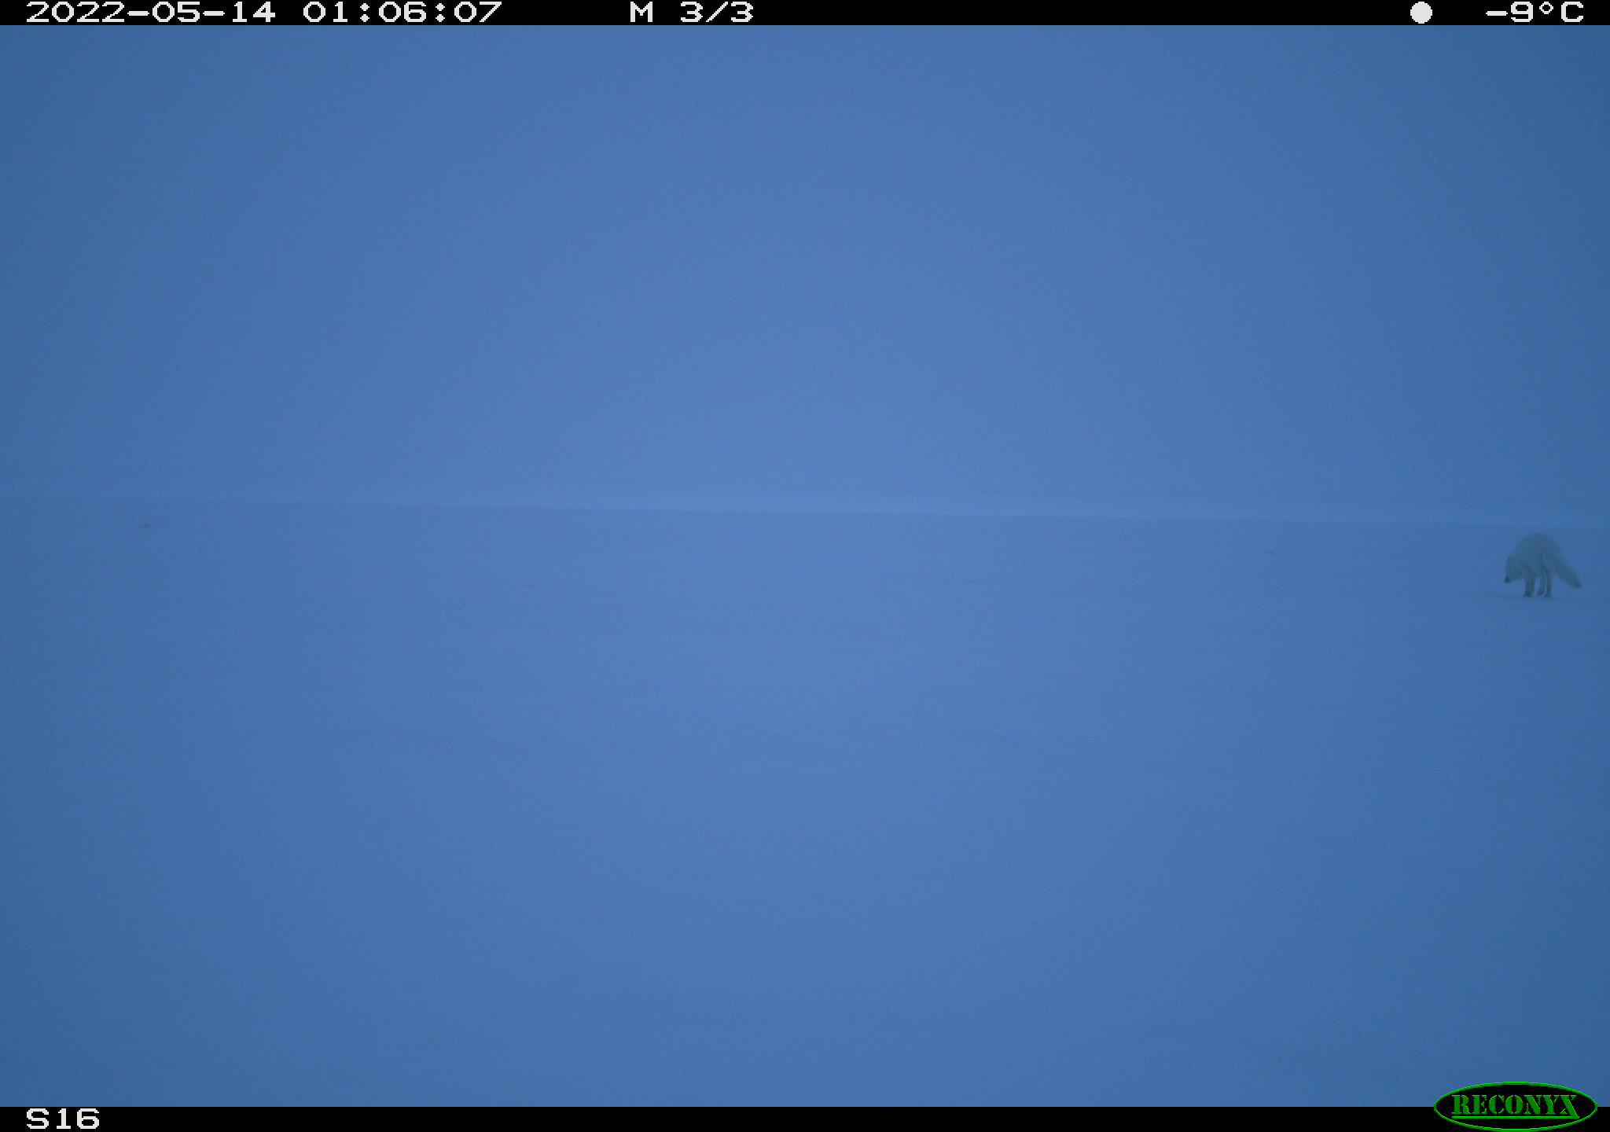Click the S16 camera label

63,1119
